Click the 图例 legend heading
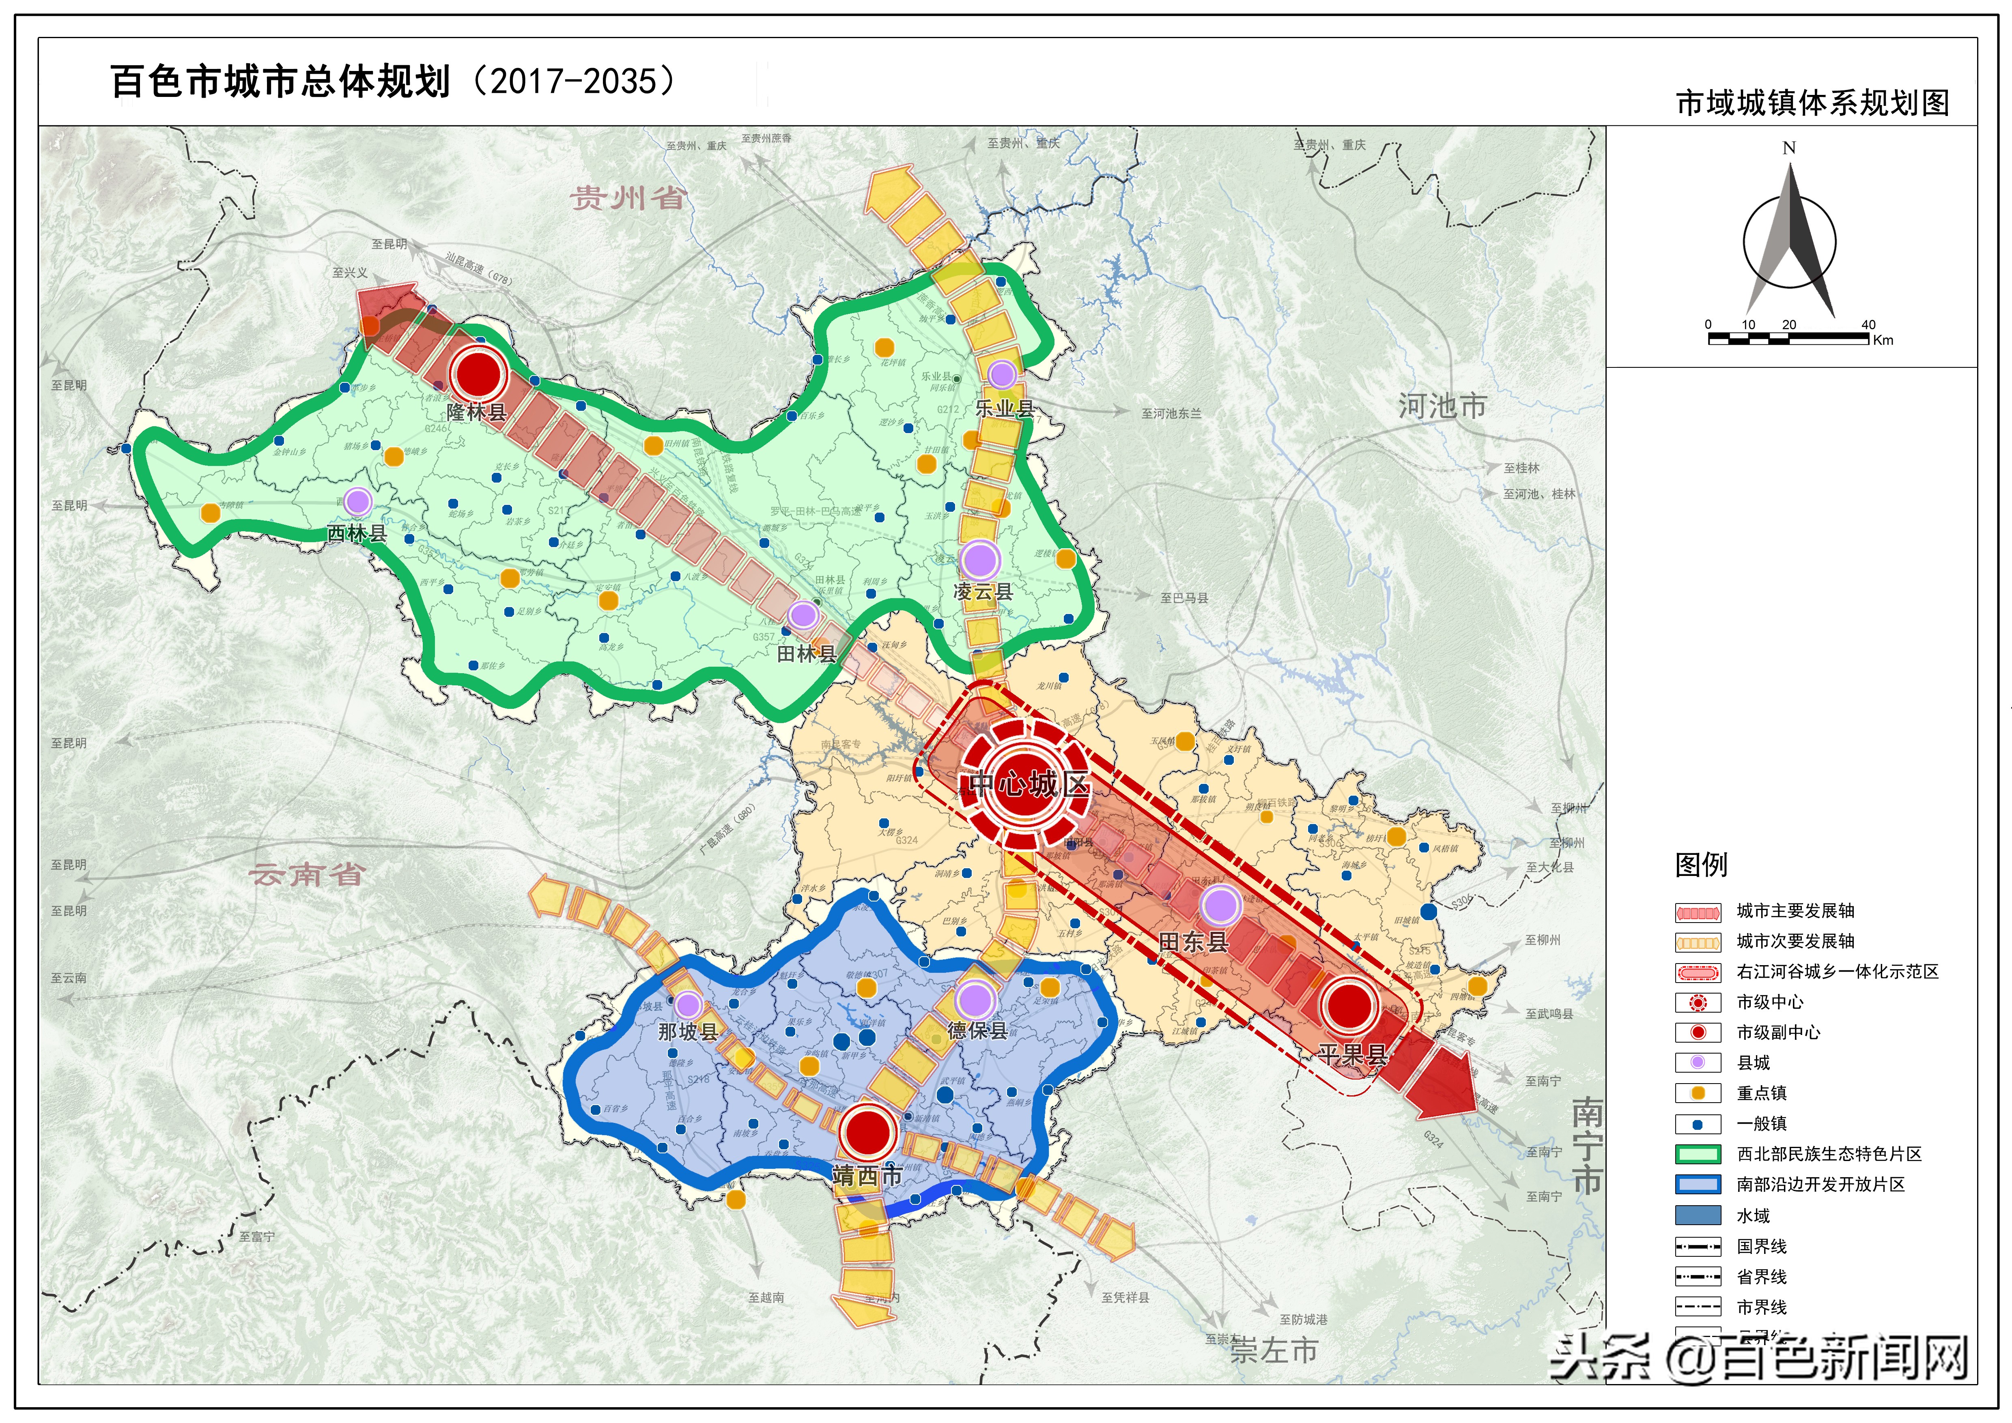This screenshot has width=2012, height=1423. click(1701, 865)
